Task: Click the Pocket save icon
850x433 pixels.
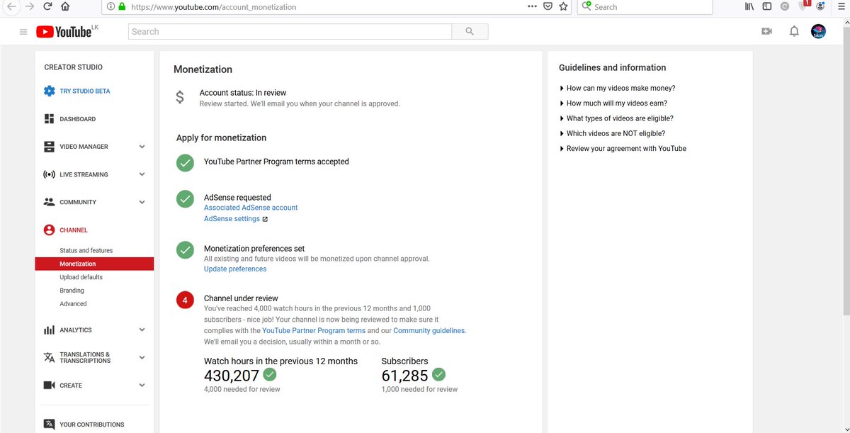Action: pyautogui.click(x=548, y=6)
